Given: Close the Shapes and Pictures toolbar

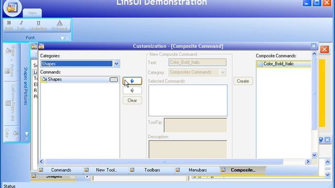Looking at the screenshot, I should (27, 139).
